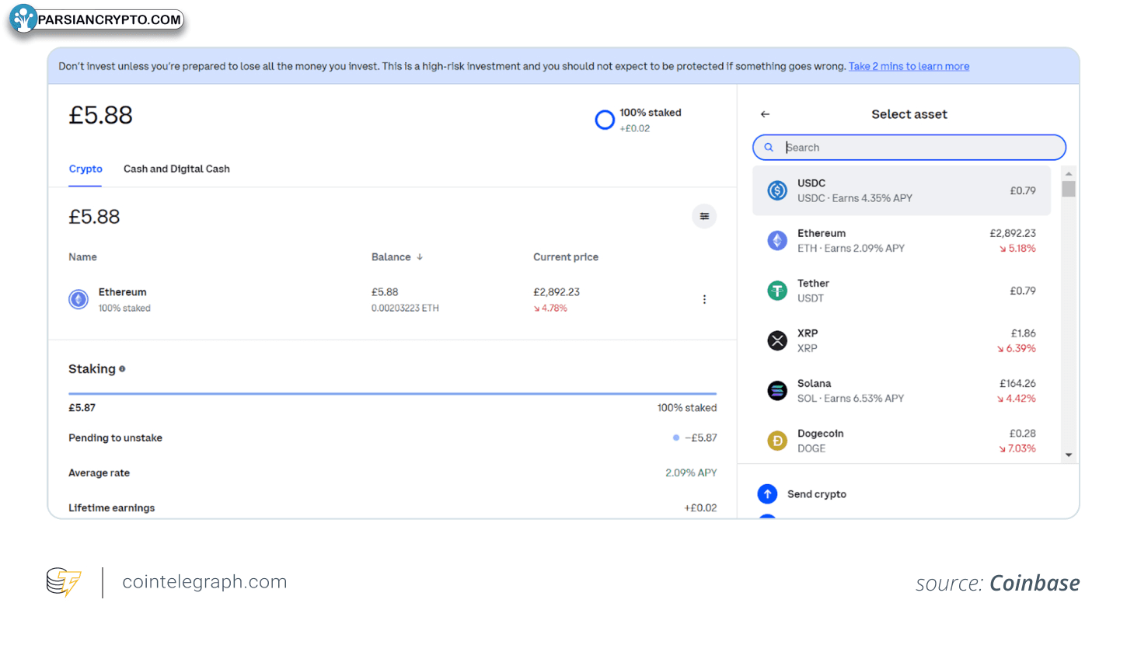Screen dimensions: 1127x645
Task: Switch to the Crypto tab
Action: pyautogui.click(x=85, y=169)
